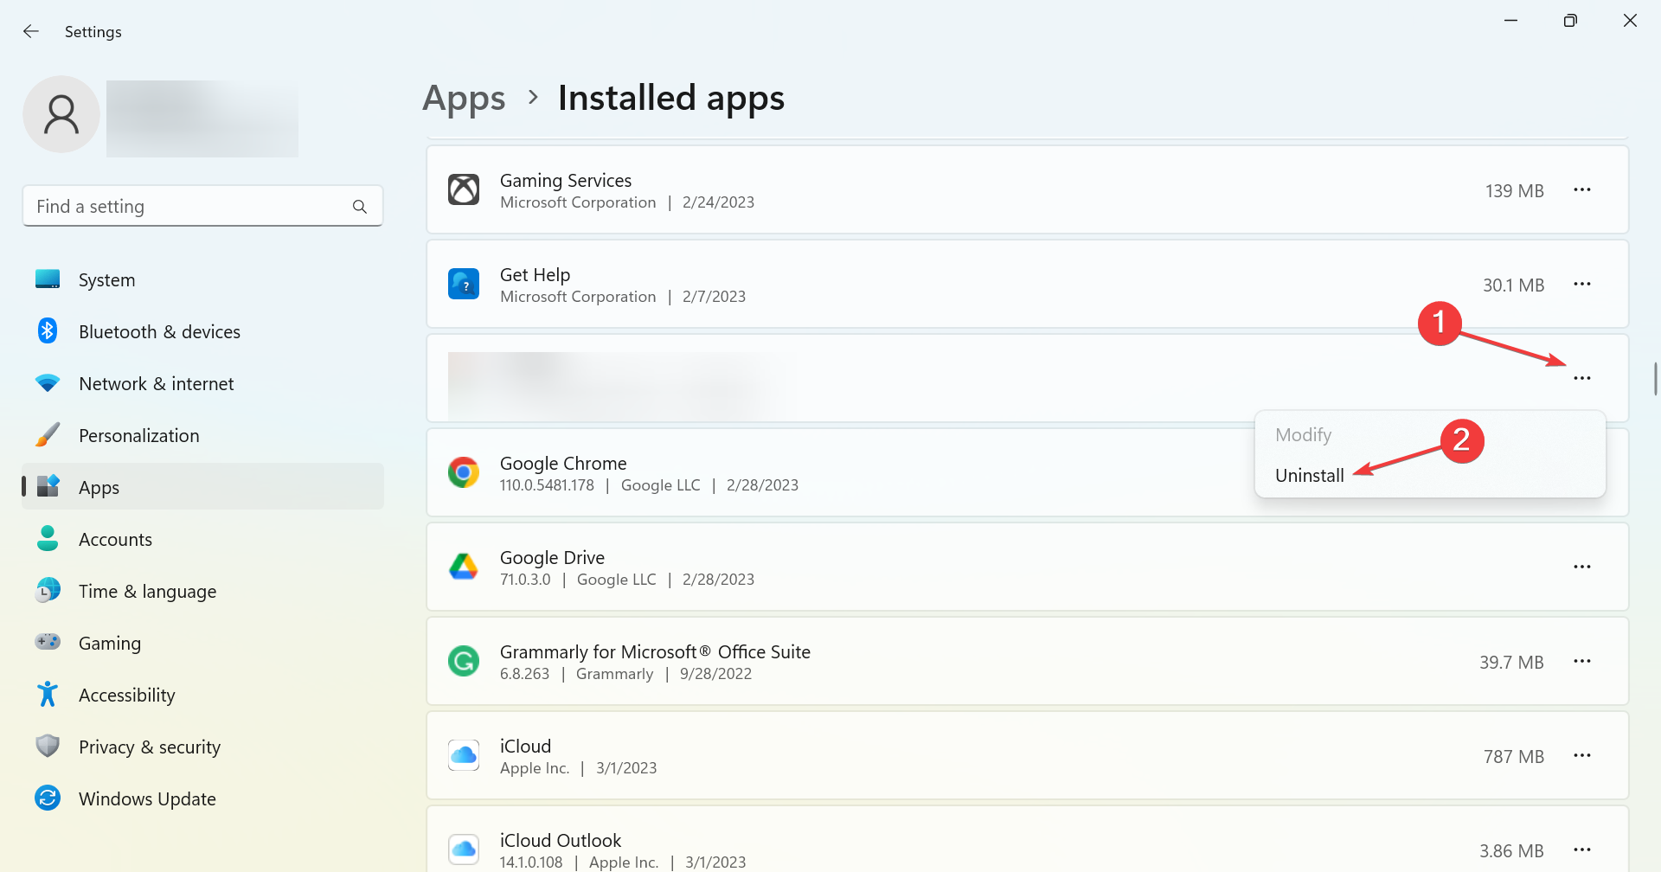The width and height of the screenshot is (1661, 872).
Task: Open Bluetooth & devices settings
Action: (x=202, y=331)
